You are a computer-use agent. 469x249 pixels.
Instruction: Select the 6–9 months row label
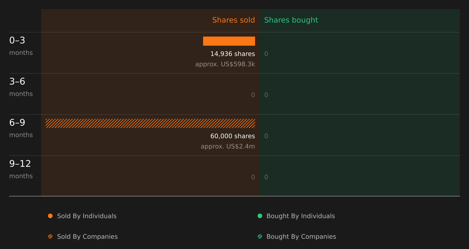[x=21, y=128]
